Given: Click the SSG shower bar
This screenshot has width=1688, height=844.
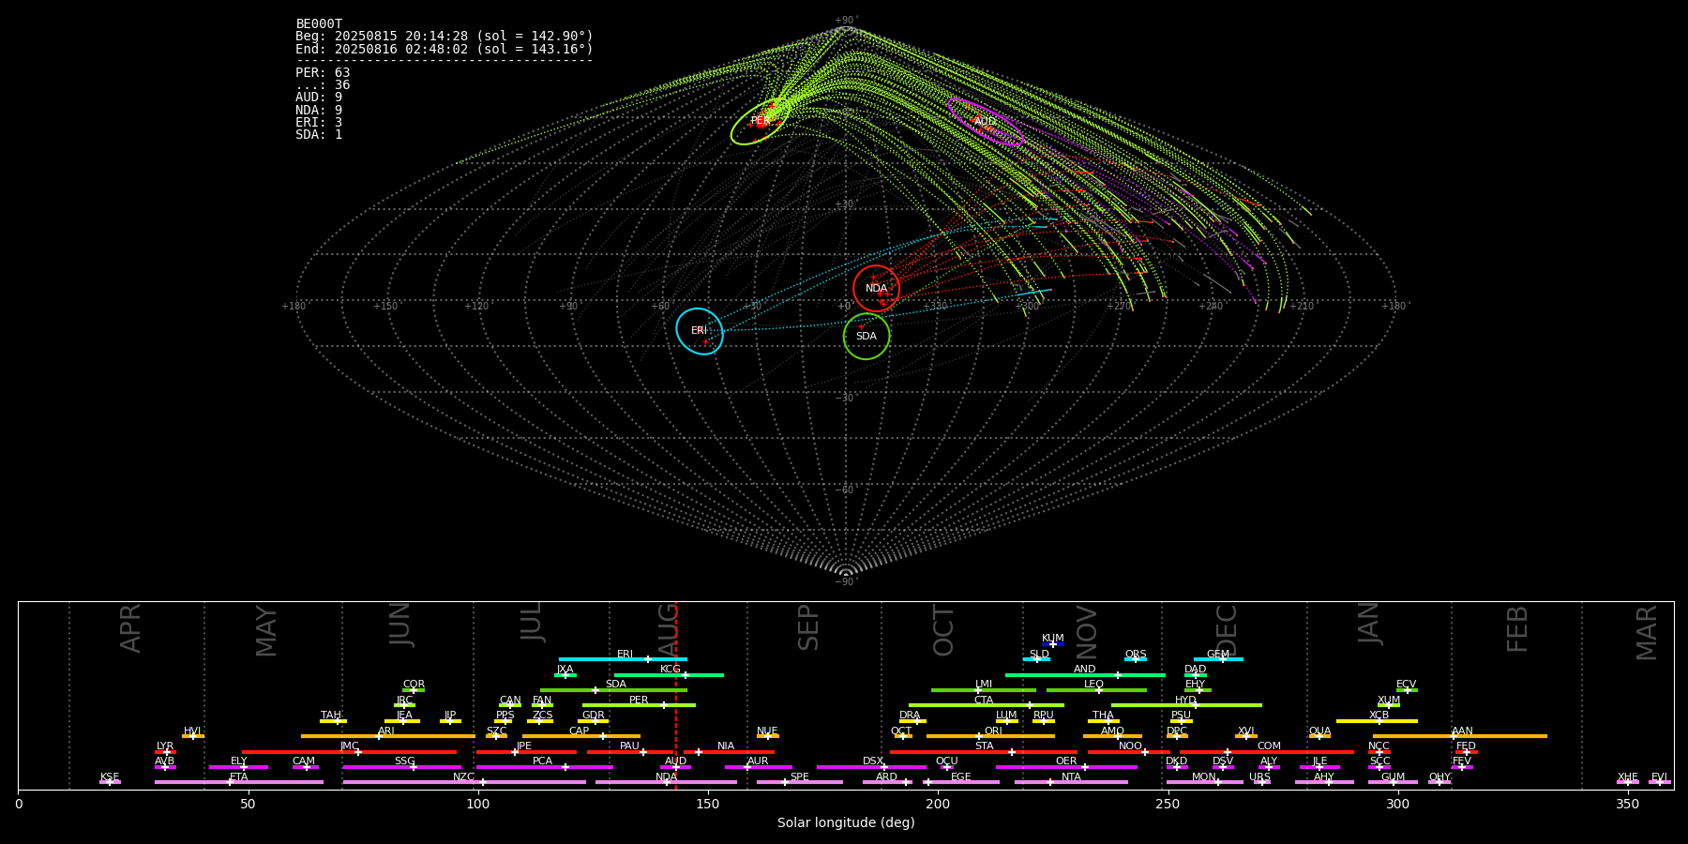Looking at the screenshot, I should pyautogui.click(x=401, y=767).
